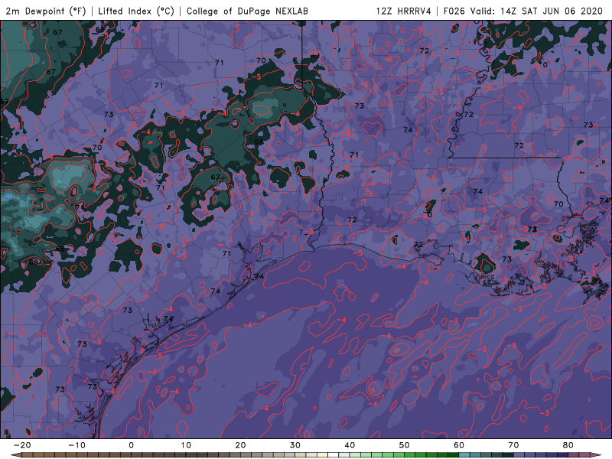
Task: Click the "Valid: 14Z SAT JUN 06 2020" text
Action: [x=537, y=11]
